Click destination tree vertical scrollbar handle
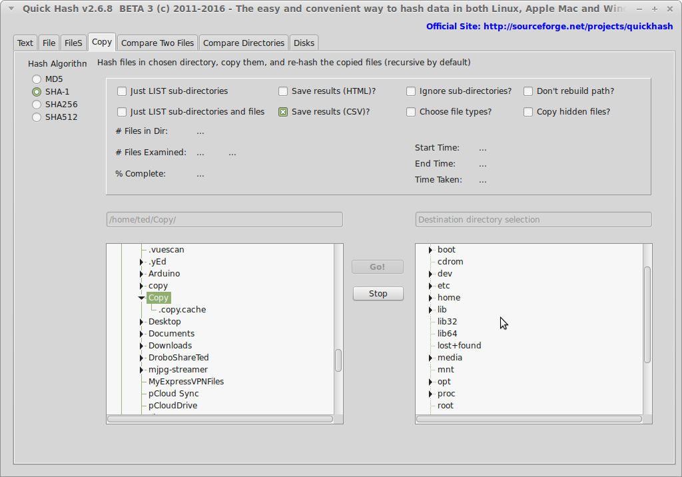 click(647, 314)
